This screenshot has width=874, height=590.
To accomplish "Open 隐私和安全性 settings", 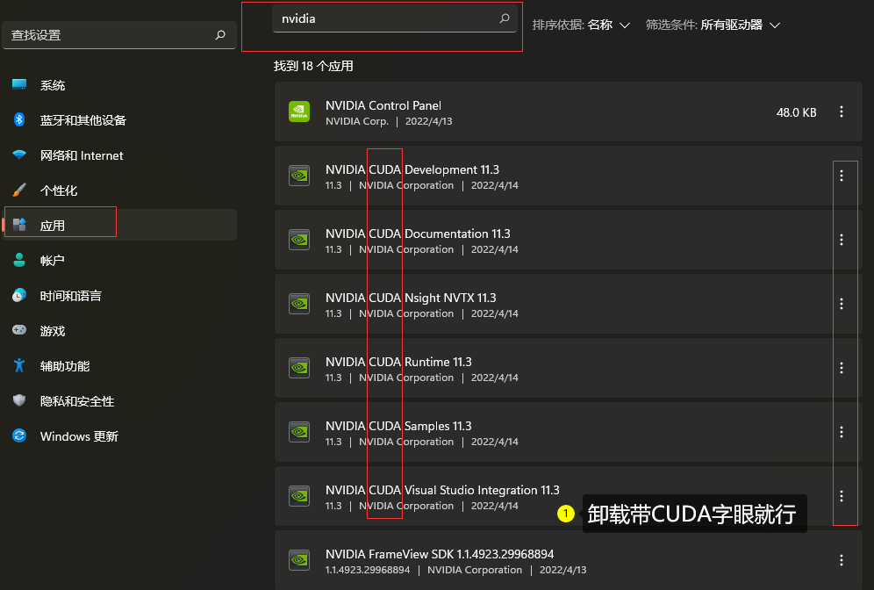I will tap(119, 401).
